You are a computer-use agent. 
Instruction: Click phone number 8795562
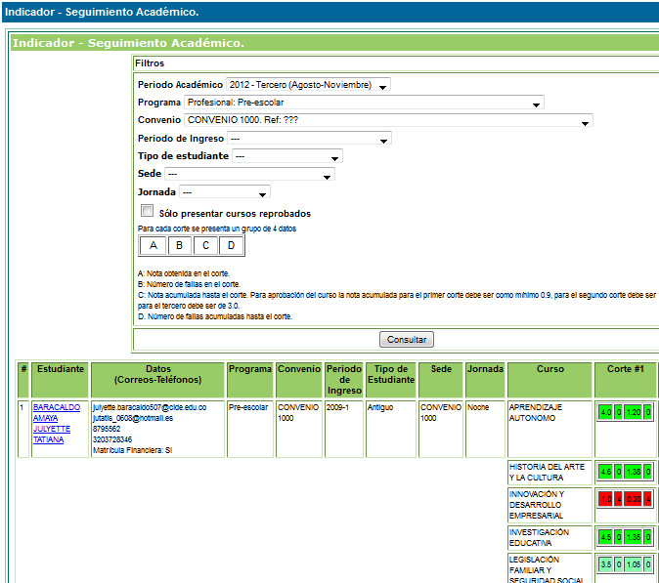click(x=107, y=429)
